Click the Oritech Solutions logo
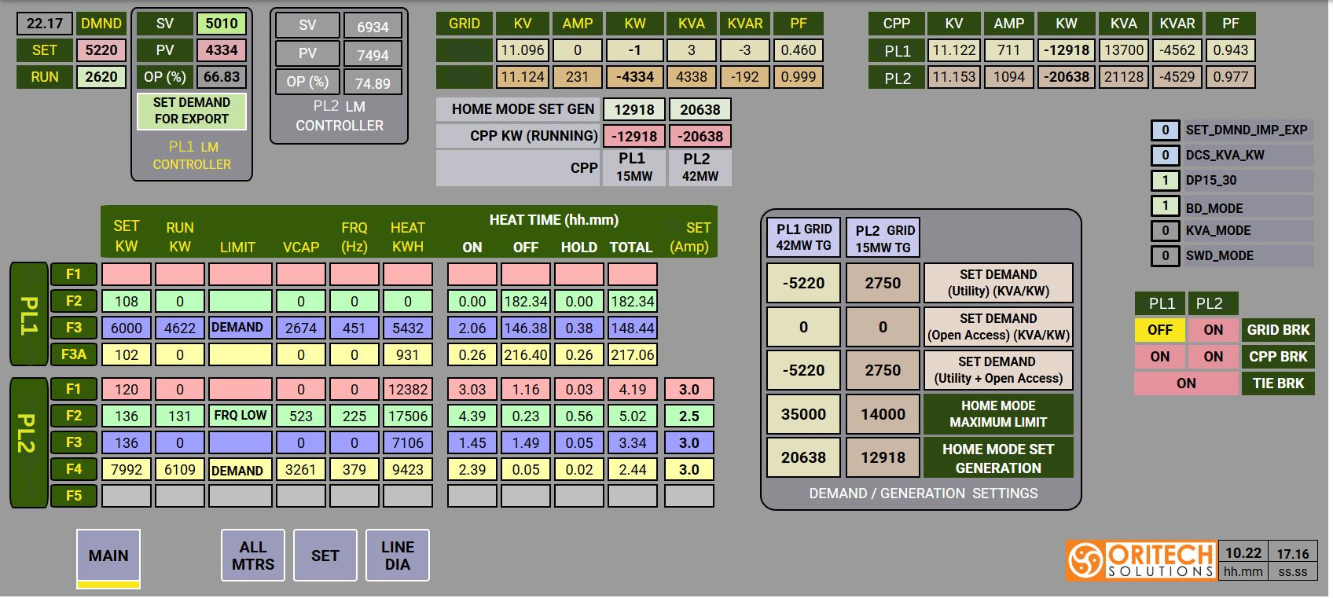Screen dimensions: 1333x598 tap(1141, 560)
